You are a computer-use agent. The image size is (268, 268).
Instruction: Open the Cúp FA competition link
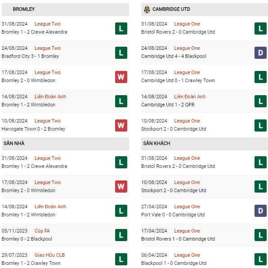point(42,231)
